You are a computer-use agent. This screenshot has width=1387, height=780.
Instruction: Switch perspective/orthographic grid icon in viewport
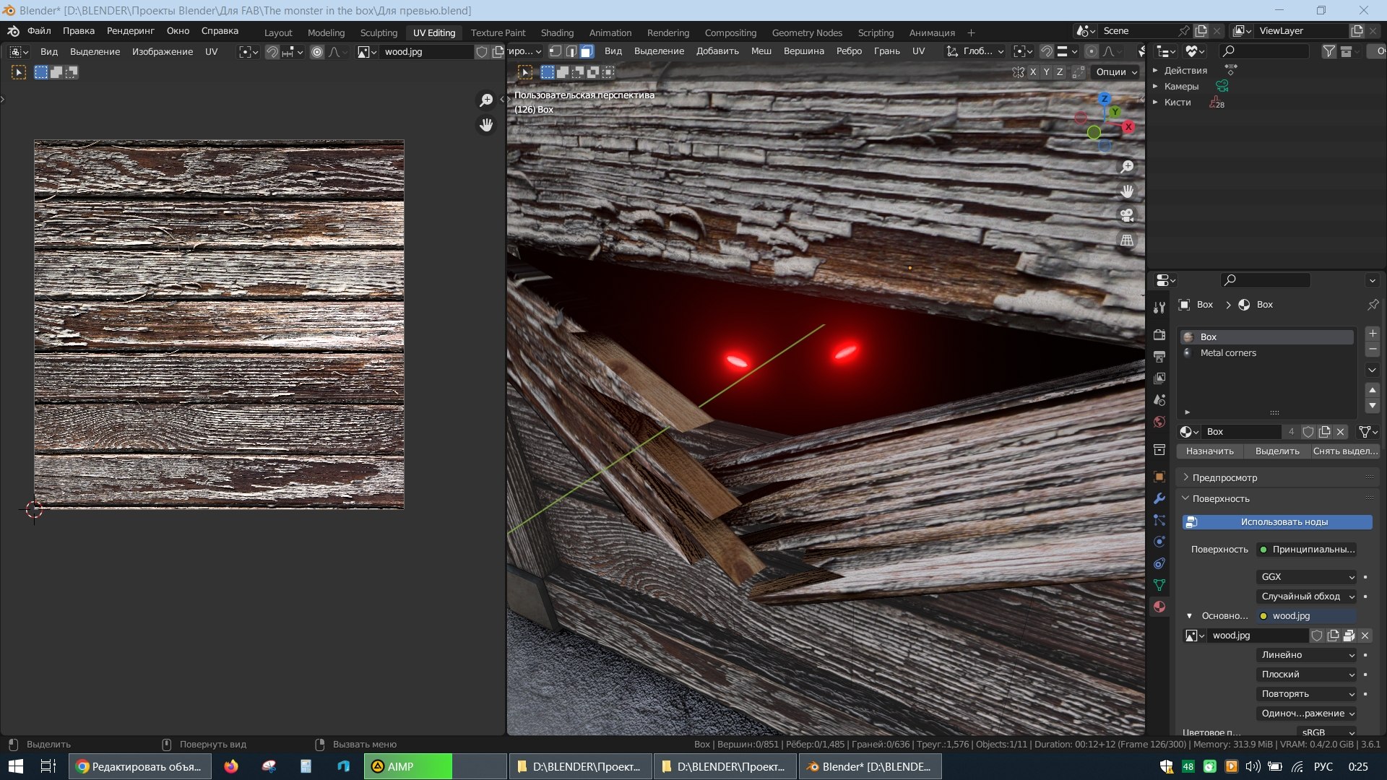(x=1127, y=240)
